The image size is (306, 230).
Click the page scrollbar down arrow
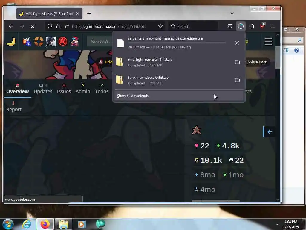click(x=278, y=200)
